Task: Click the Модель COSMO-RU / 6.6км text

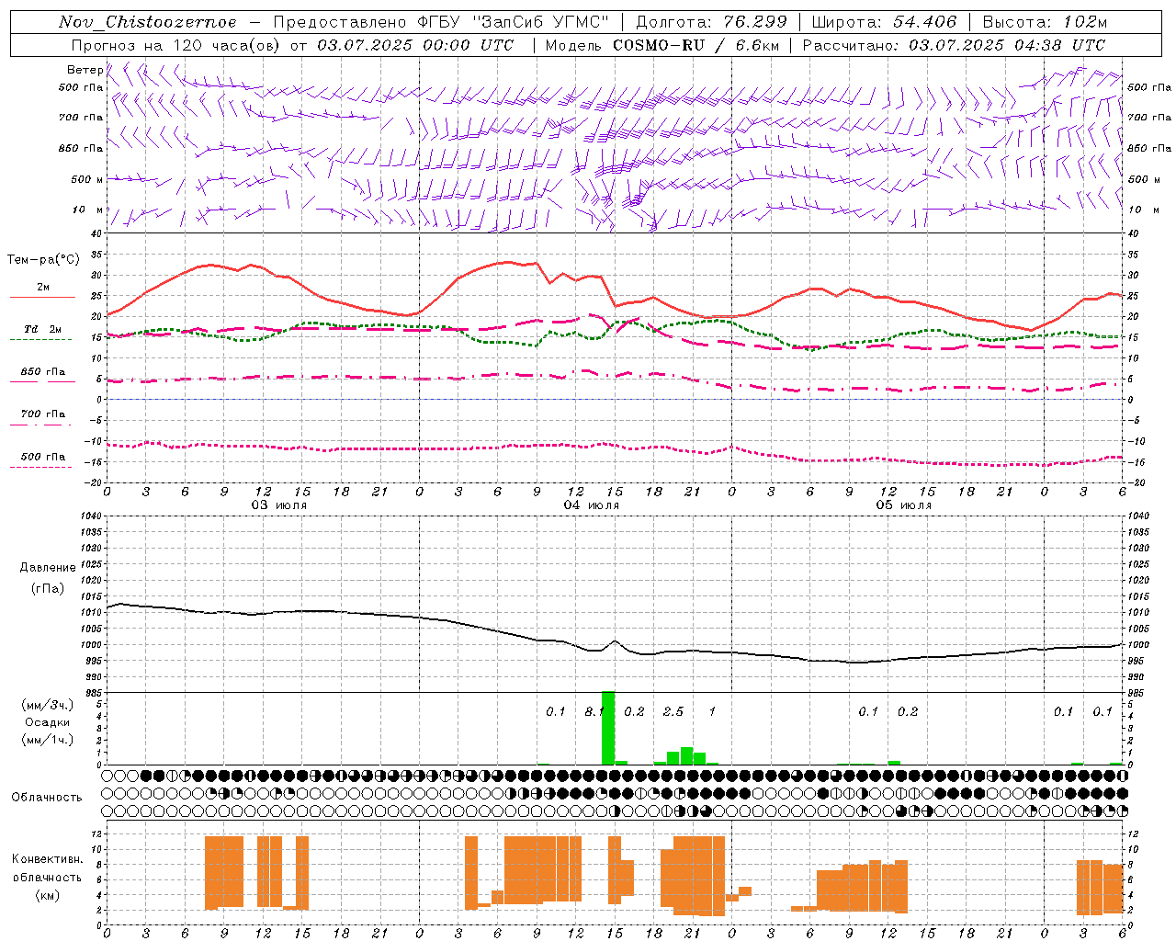Action: [x=662, y=45]
